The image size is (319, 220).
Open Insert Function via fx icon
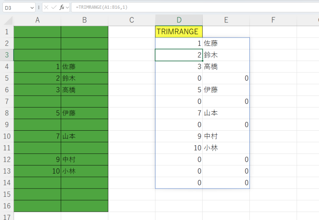[61, 7]
